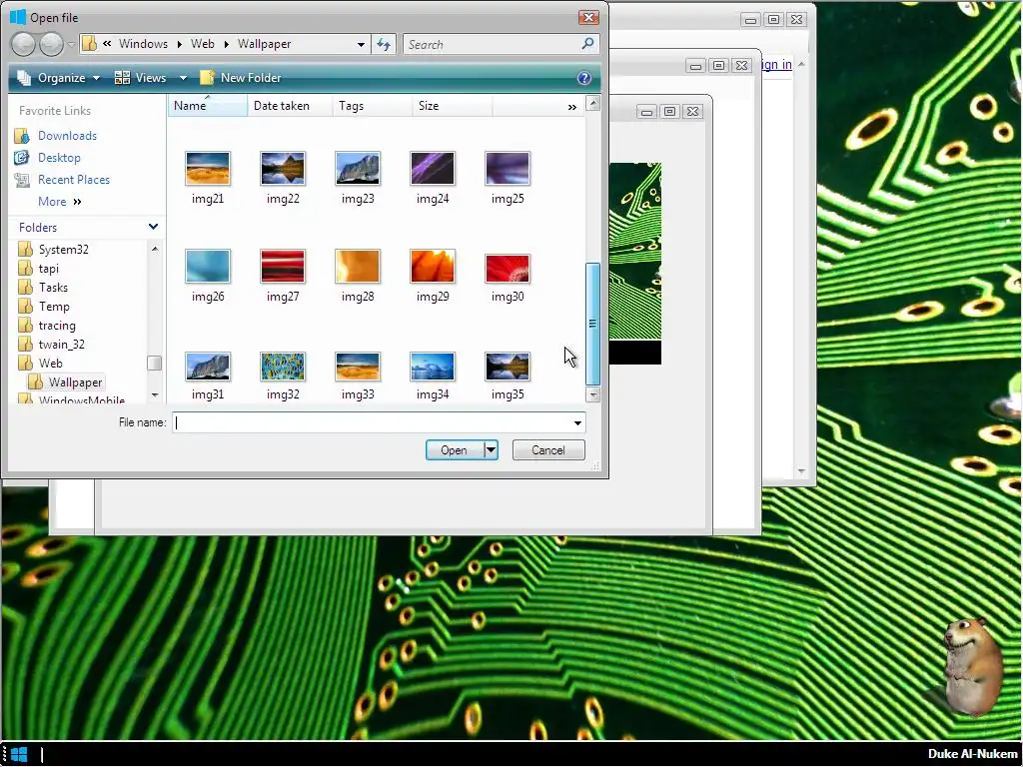Select the System32 folder in tree
Image resolution: width=1023 pixels, height=767 pixels.
[55, 249]
